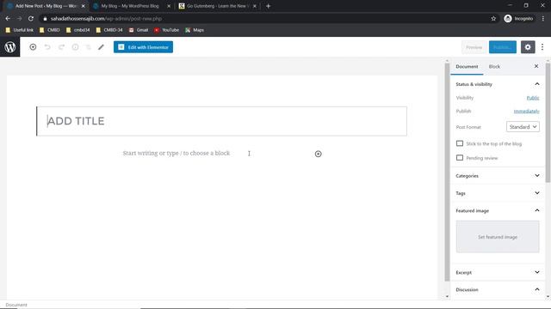The width and height of the screenshot is (551, 309).
Task: Click the blue Publish button
Action: click(503, 47)
